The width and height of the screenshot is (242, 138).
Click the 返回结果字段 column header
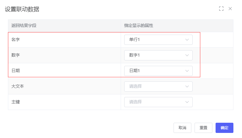click(x=24, y=25)
